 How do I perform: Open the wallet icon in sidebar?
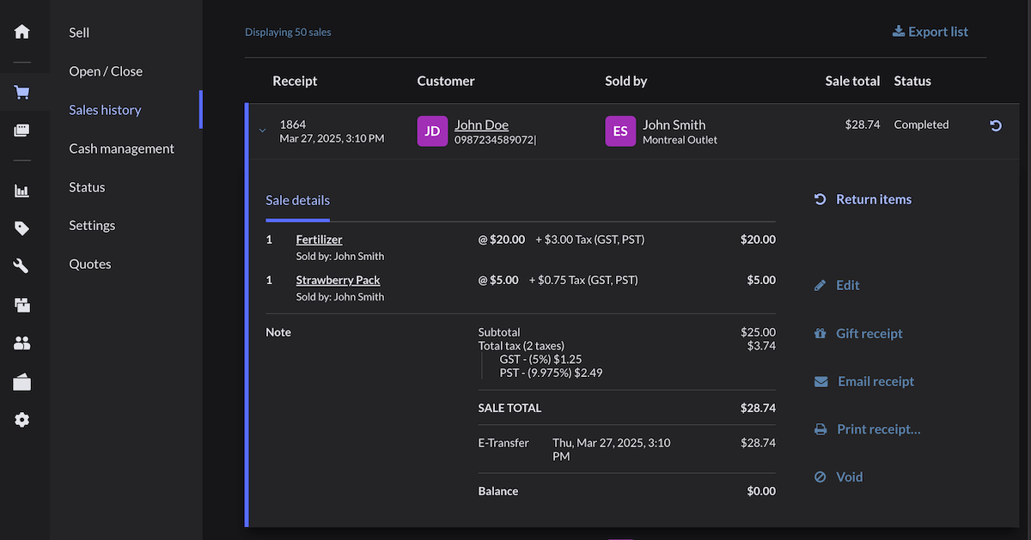[21, 382]
